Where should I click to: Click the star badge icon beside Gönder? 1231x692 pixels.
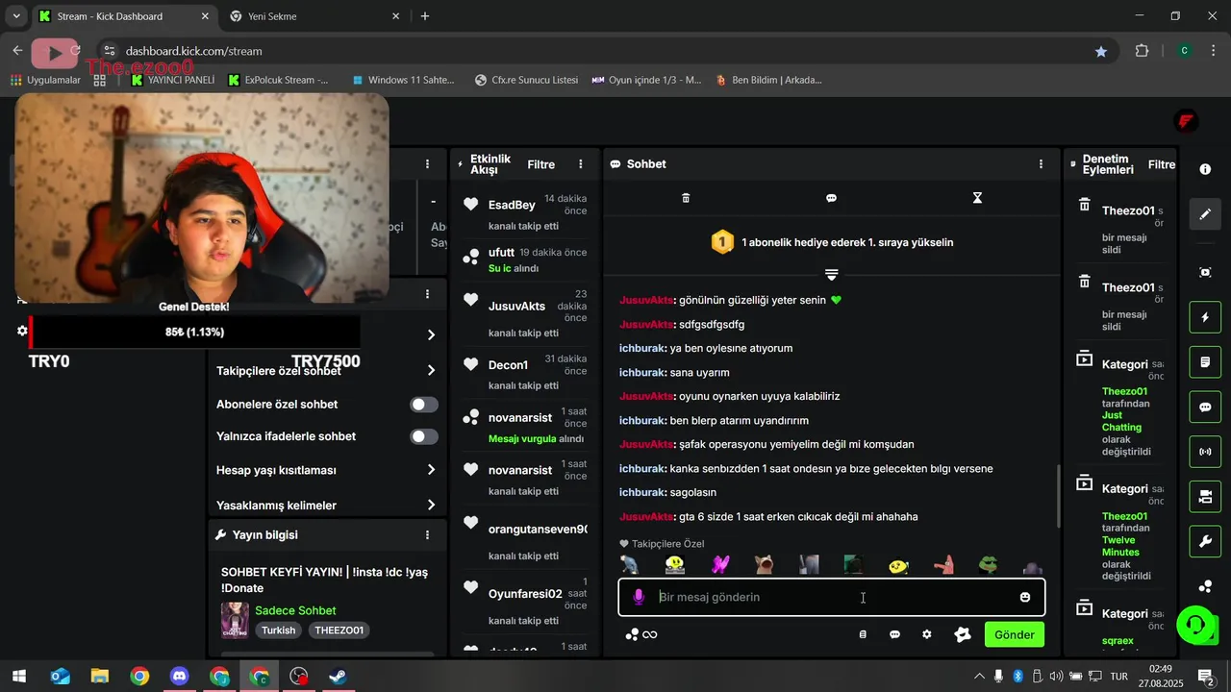[x=962, y=634]
